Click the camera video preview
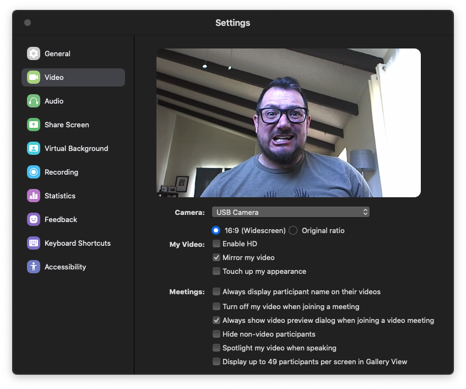This screenshot has height=389, width=466. 288,123
